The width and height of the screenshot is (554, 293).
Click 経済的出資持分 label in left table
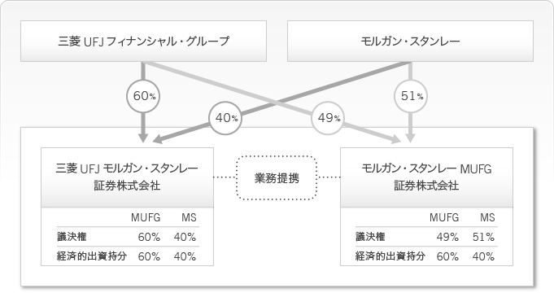click(x=92, y=256)
